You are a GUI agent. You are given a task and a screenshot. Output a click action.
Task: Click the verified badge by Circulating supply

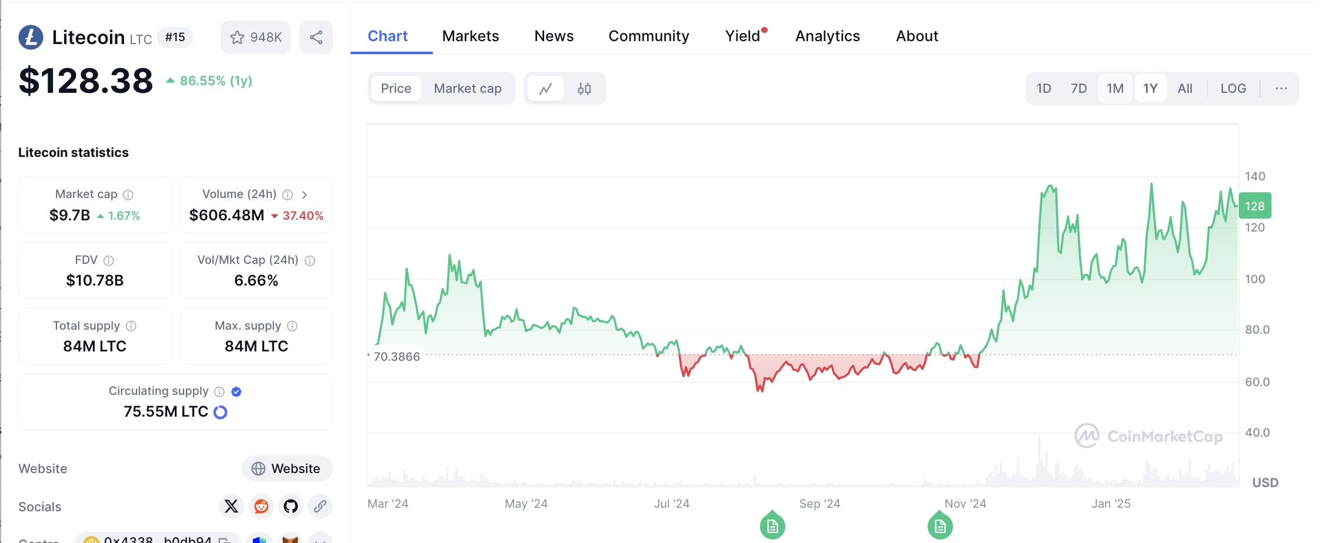pos(236,391)
